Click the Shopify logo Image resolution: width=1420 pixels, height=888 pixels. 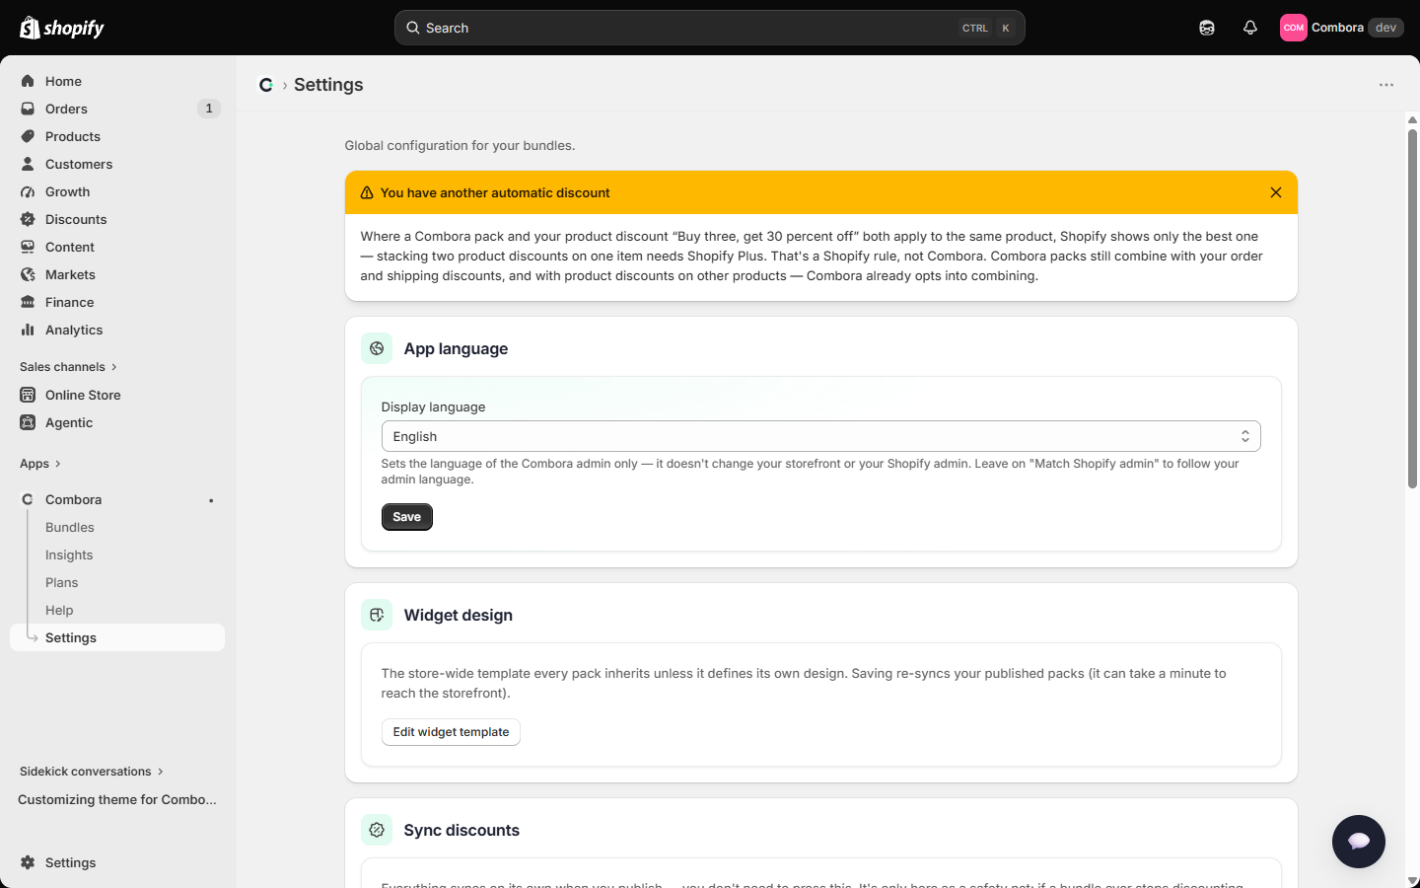coord(62,28)
